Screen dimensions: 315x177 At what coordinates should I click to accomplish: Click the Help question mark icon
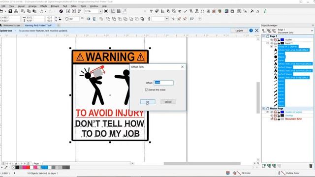[251, 30]
